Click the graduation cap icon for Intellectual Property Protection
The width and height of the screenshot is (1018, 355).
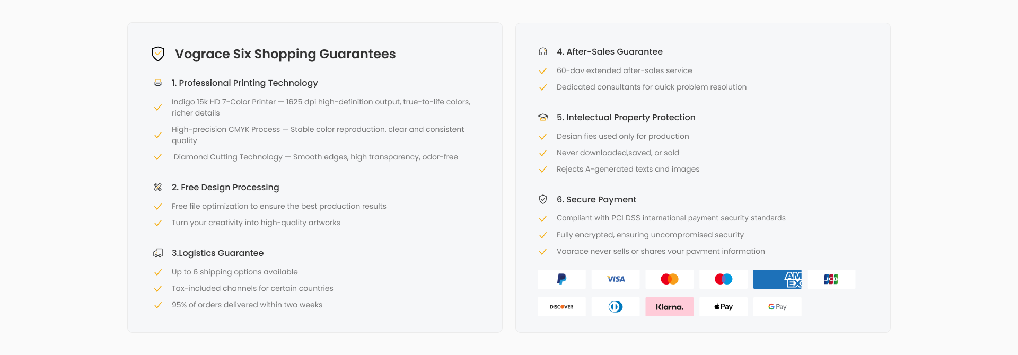[x=543, y=117]
